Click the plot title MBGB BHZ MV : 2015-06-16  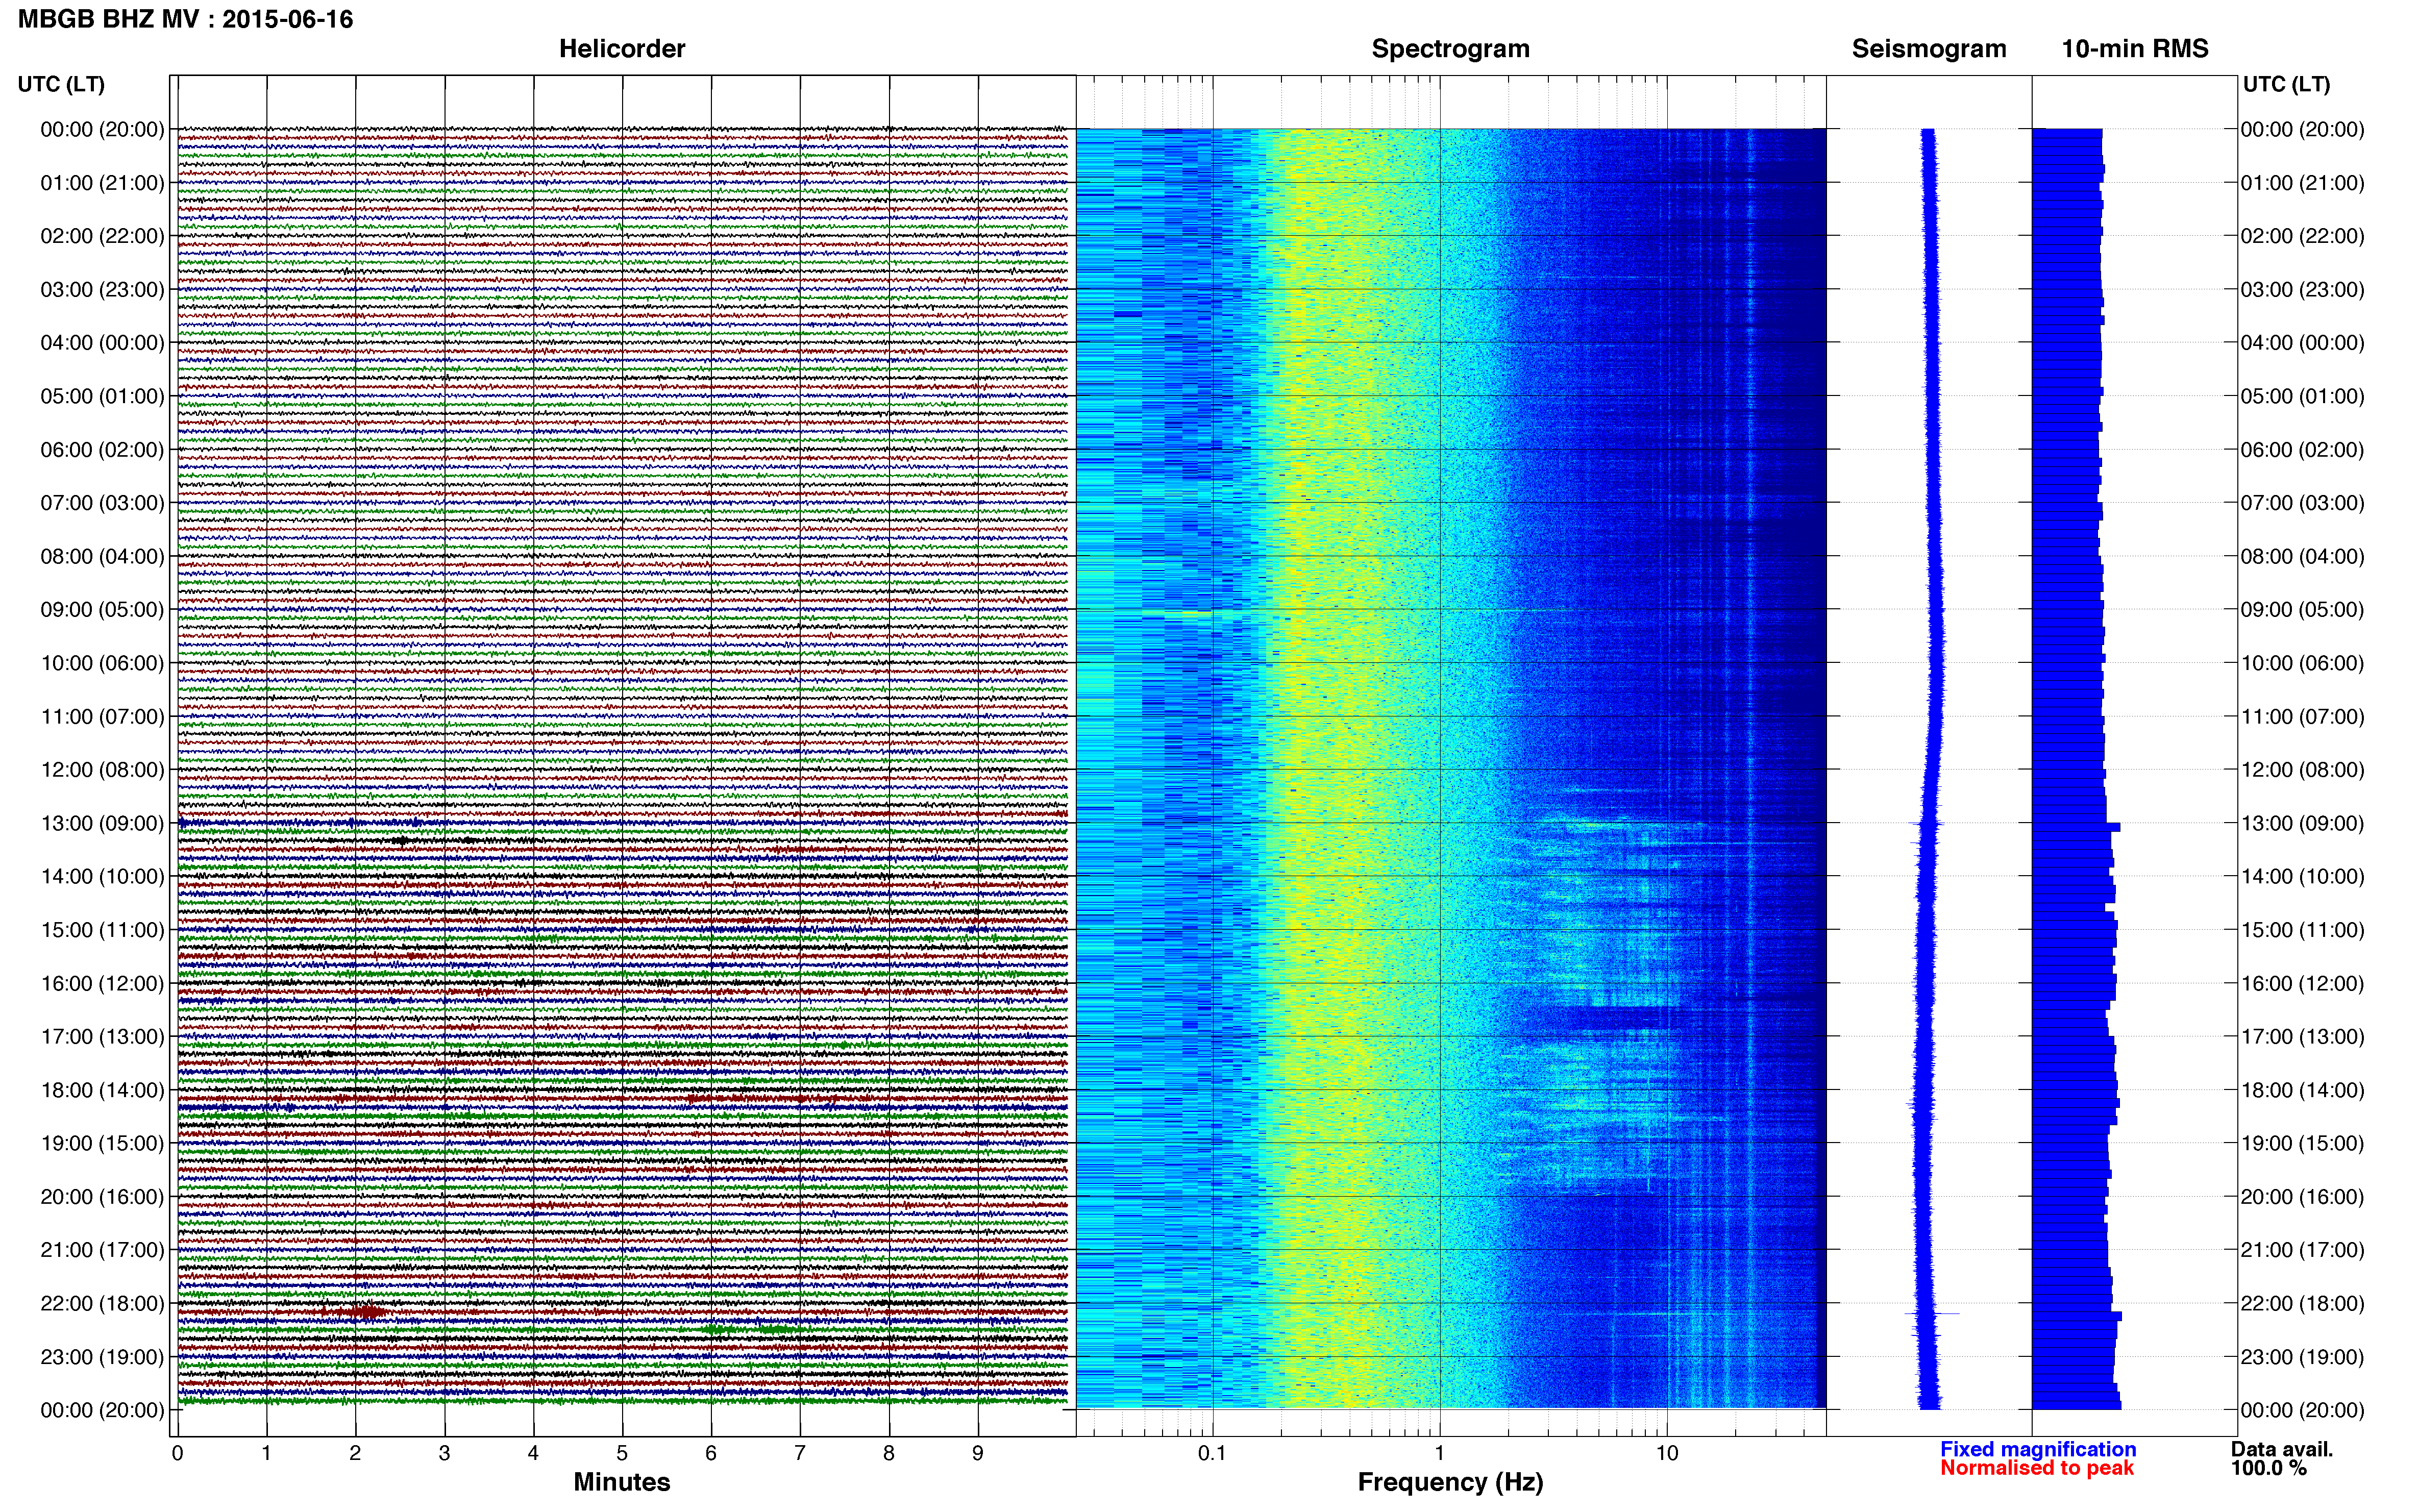click(185, 19)
